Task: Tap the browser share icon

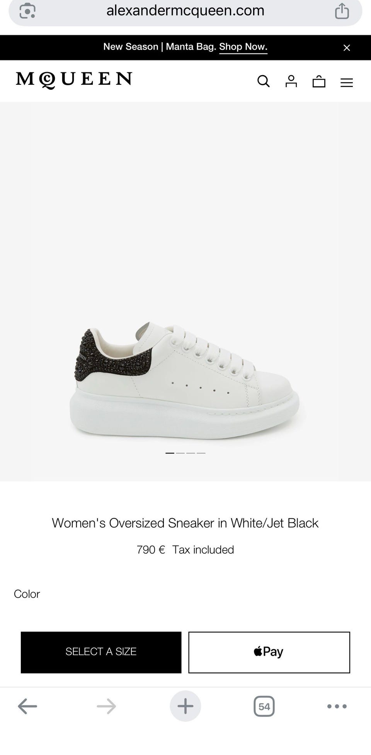Action: coord(342,10)
